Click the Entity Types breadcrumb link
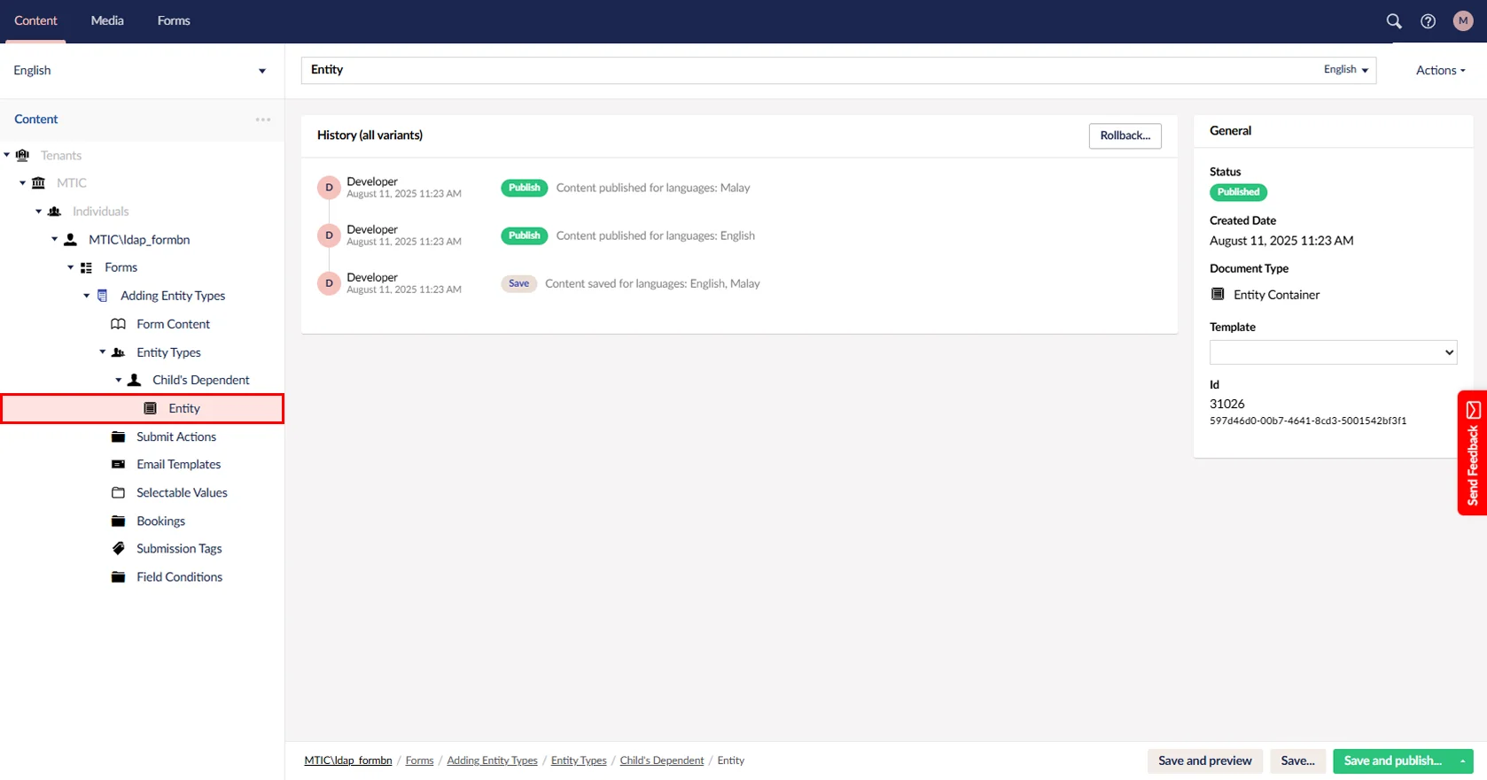The width and height of the screenshot is (1487, 780). click(x=579, y=761)
